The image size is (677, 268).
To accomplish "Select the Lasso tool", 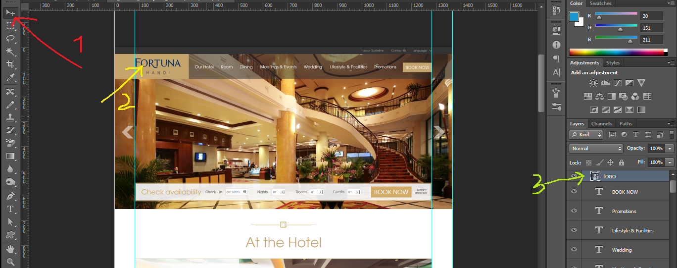I will pos(10,38).
